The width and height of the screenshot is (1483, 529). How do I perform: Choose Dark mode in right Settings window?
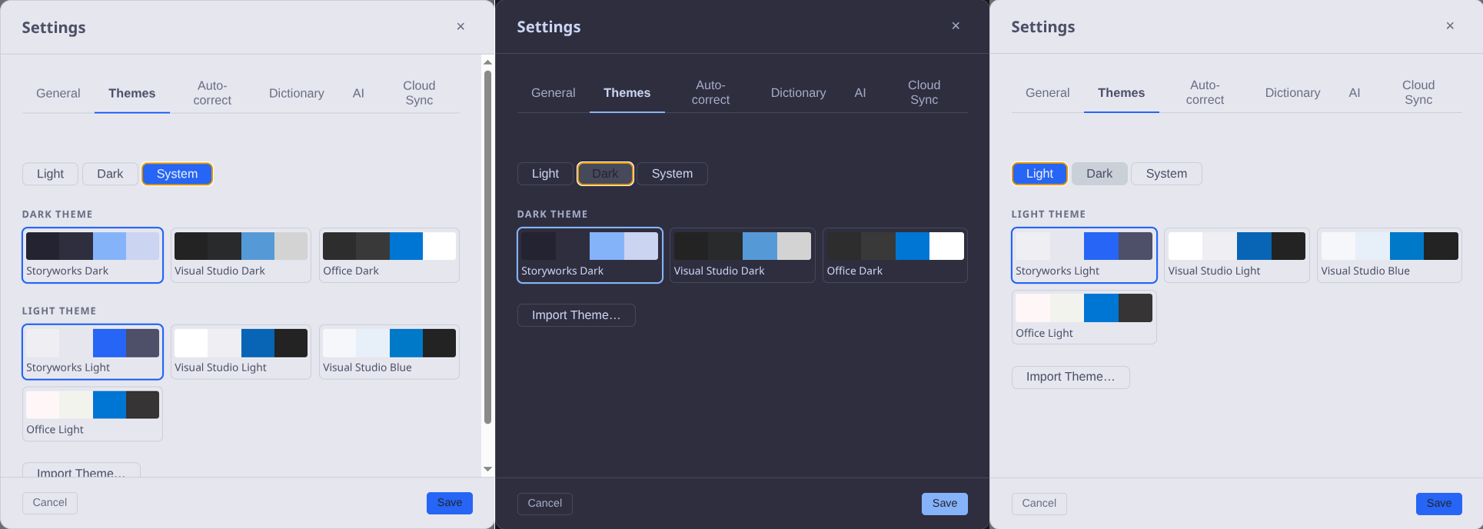(x=1099, y=174)
